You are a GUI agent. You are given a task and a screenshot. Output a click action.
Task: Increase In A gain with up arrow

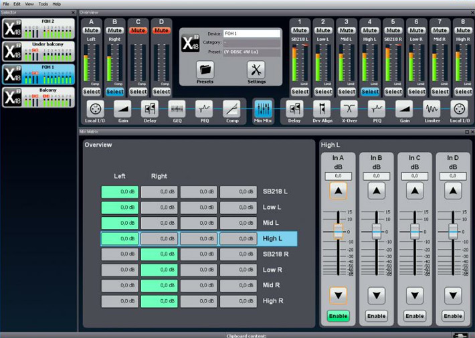(x=338, y=191)
